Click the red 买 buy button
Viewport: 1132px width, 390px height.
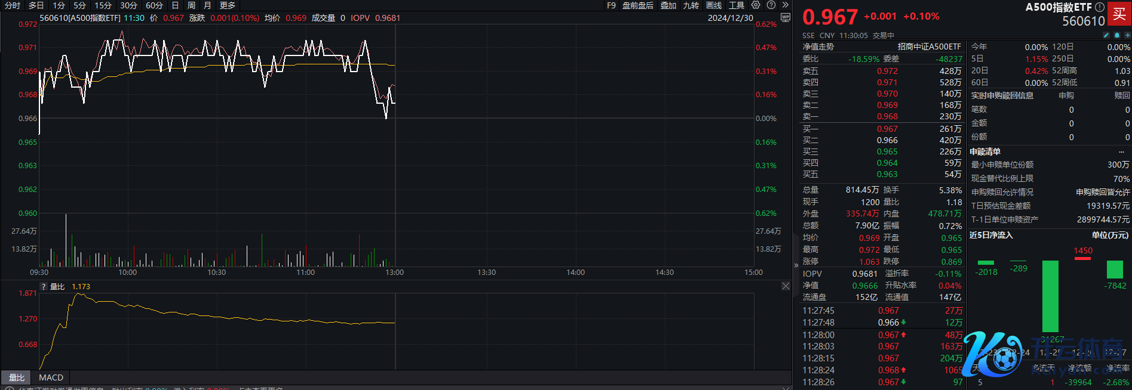[x=1119, y=14]
